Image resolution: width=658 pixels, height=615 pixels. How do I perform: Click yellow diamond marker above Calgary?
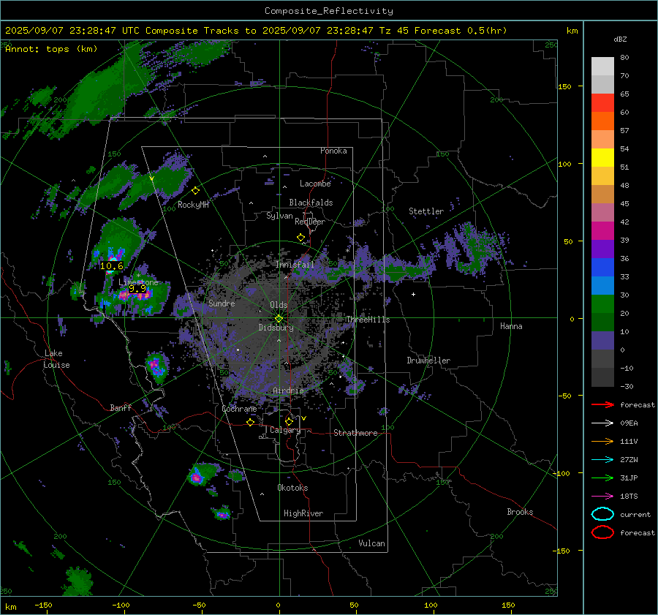(x=289, y=421)
